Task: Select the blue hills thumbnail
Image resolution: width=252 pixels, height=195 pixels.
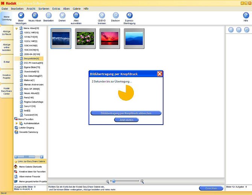Action: click(x=134, y=38)
